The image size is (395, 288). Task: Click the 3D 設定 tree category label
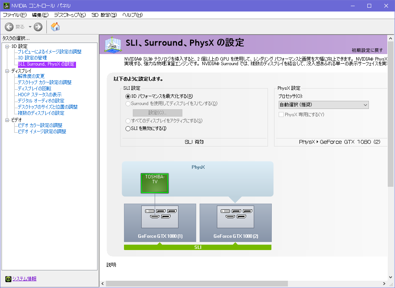(x=20, y=46)
